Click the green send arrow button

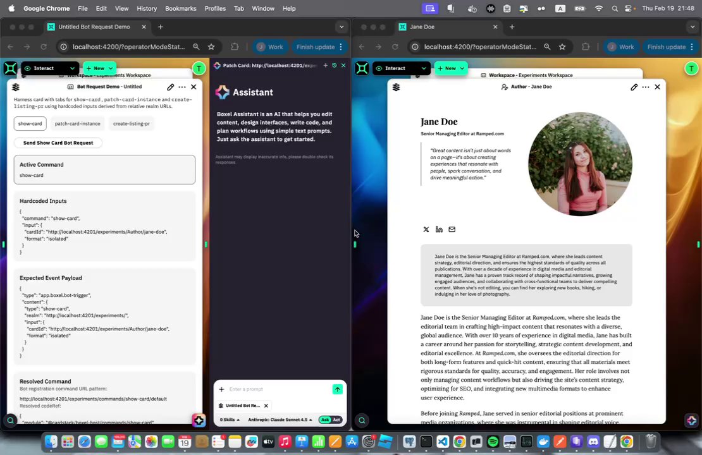tap(338, 389)
